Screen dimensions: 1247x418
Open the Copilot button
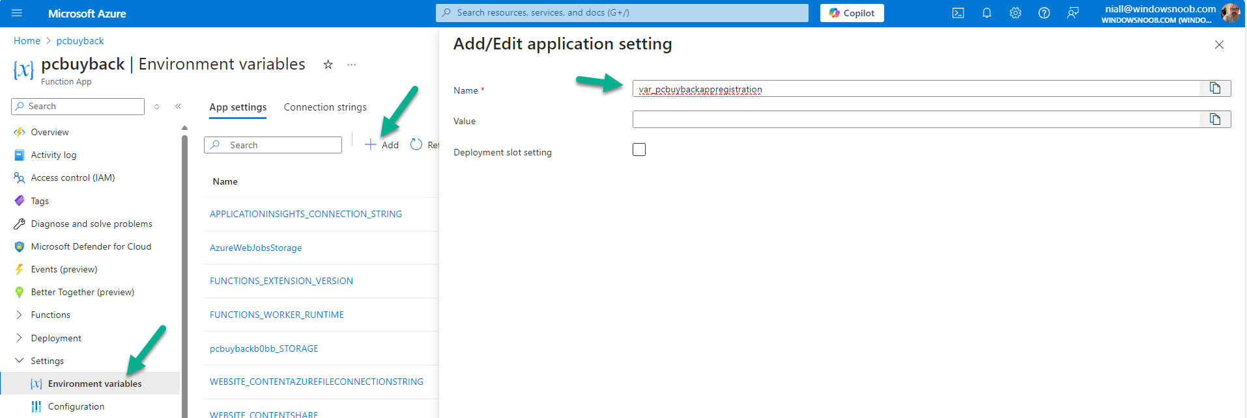(x=852, y=13)
